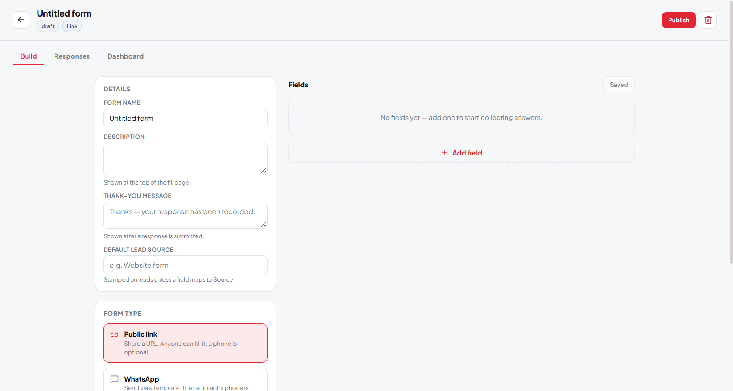Click the Link type badge
The width and height of the screenshot is (733, 391).
[x=72, y=26]
